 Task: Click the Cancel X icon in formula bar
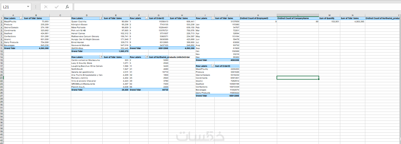pos(46,7)
